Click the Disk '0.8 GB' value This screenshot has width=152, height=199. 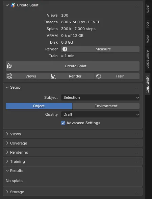(67, 42)
